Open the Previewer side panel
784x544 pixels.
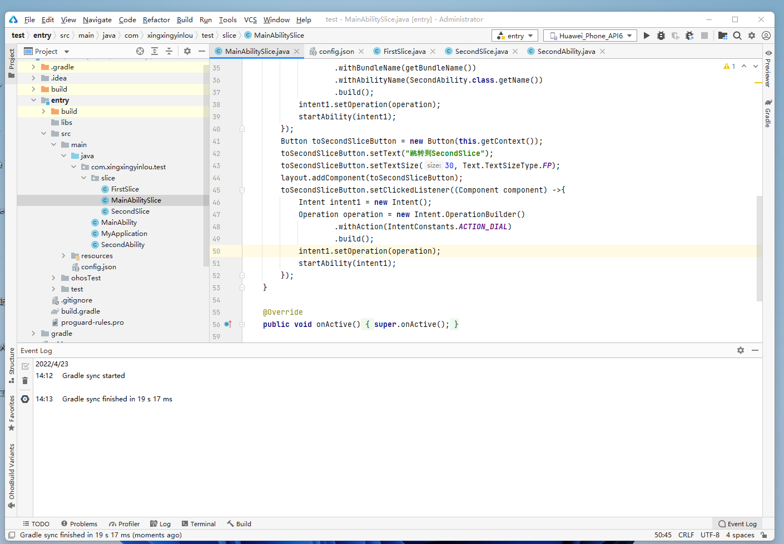(768, 68)
